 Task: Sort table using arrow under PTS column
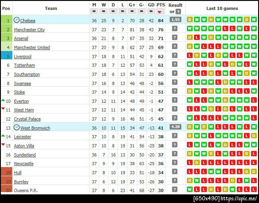tap(161, 12)
